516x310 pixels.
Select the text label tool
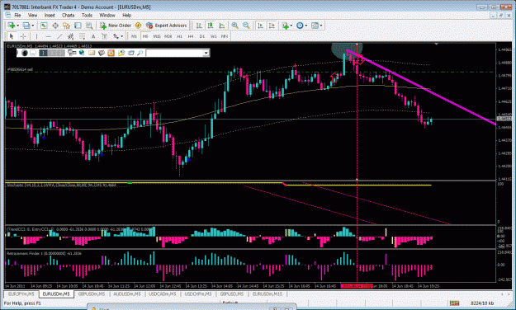tap(104, 36)
